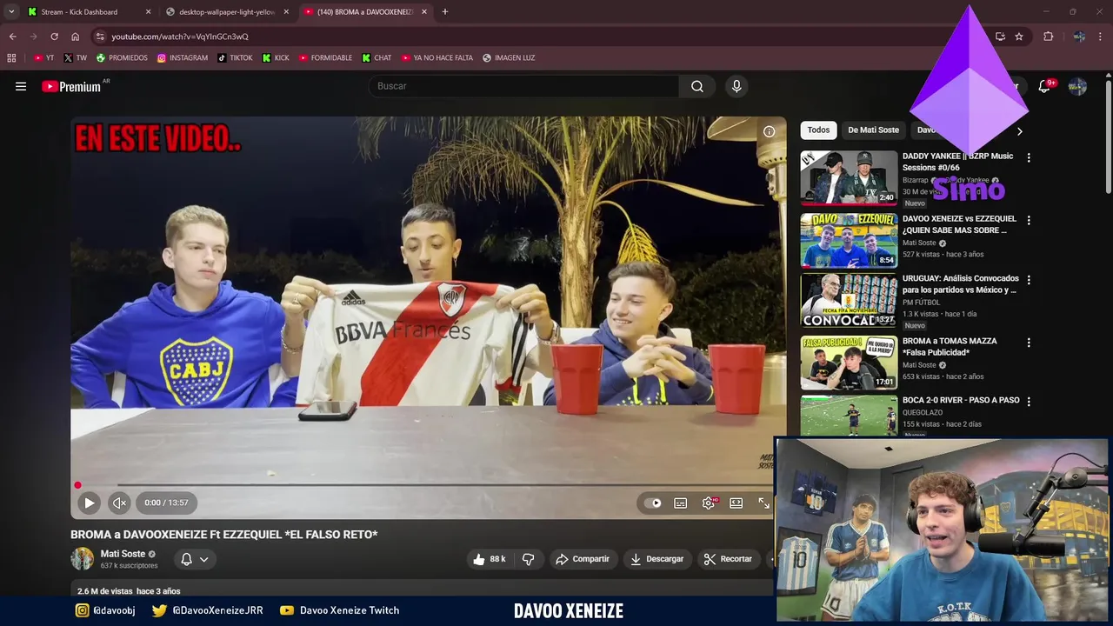Open the URUGUAY Análisis Convocados video thumbnail
The width and height of the screenshot is (1113, 626).
(849, 301)
